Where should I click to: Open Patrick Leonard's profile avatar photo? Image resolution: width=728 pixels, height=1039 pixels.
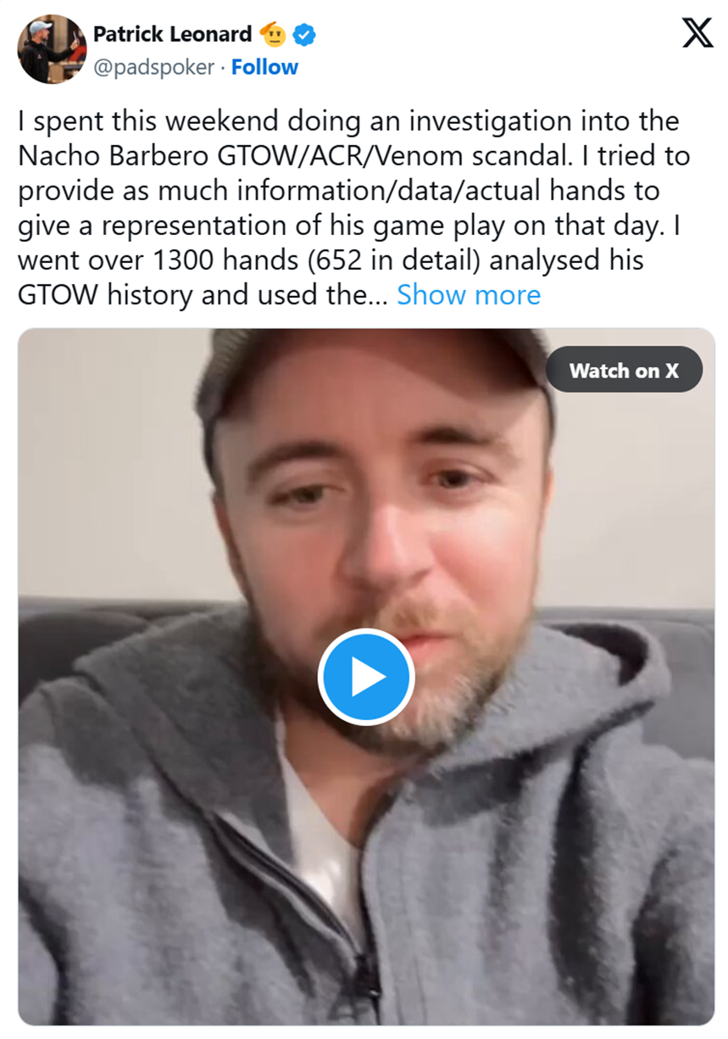(x=52, y=49)
